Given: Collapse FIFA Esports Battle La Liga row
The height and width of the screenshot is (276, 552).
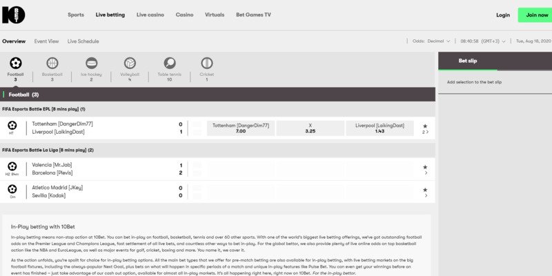Looking at the screenshot, I should pos(217,150).
